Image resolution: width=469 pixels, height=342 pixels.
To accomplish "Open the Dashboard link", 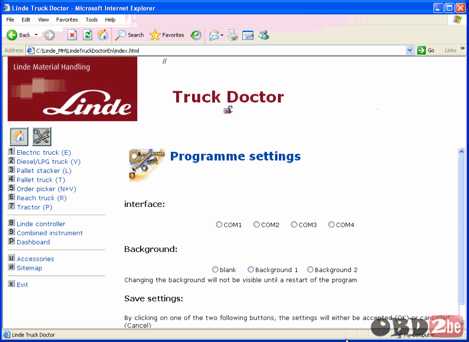I will pos(33,242).
